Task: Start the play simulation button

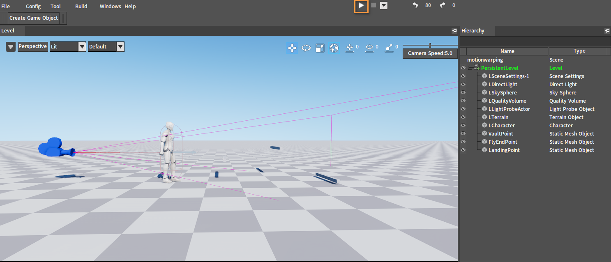Action: [x=361, y=6]
